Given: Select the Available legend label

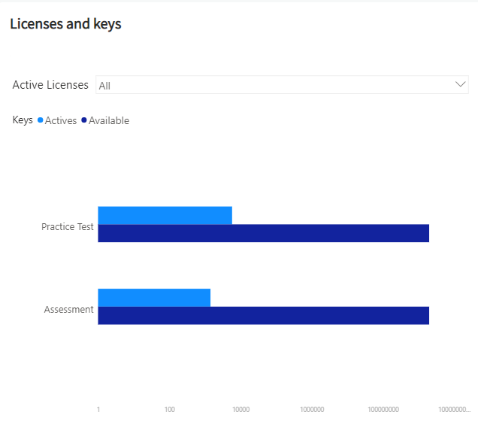Looking at the screenshot, I should tap(109, 120).
